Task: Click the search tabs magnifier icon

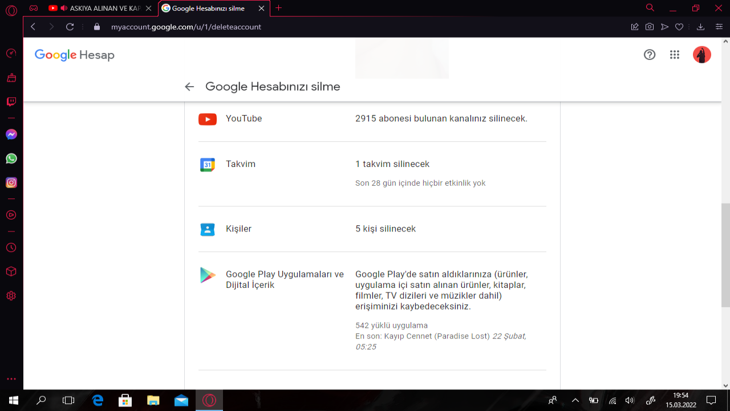Action: (650, 8)
